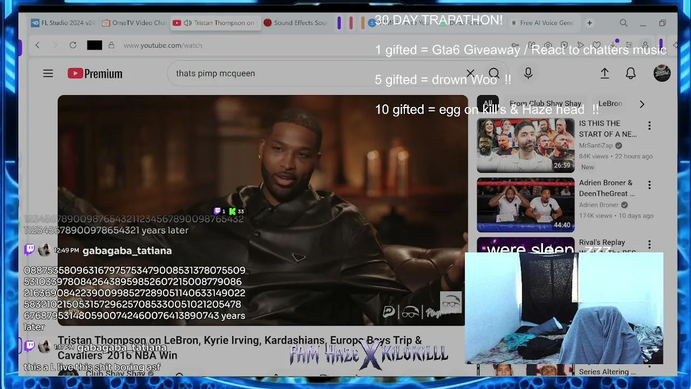The height and width of the screenshot is (389, 691).
Task: Show more filter chips with right chevron
Action: coord(642,104)
